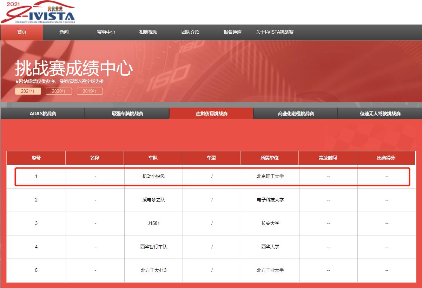Switch to the 商业化进程挑战赛 tab
The height and width of the screenshot is (288, 422).
[296, 114]
